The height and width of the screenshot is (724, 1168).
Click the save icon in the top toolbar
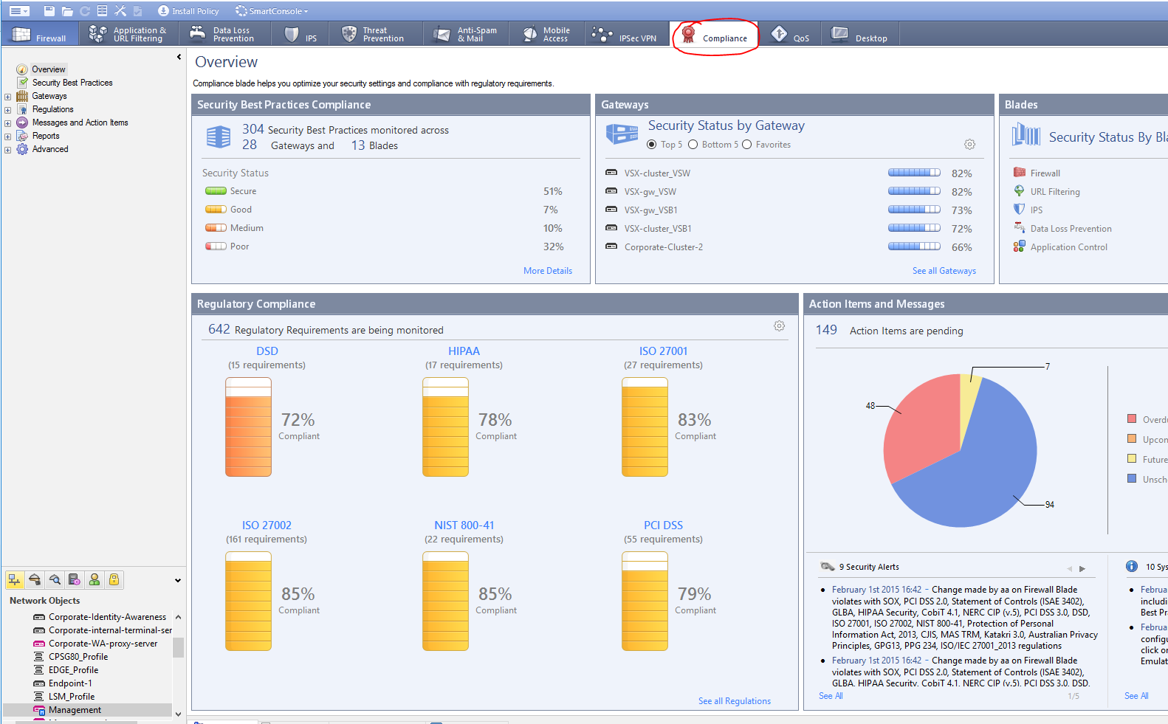(x=49, y=11)
